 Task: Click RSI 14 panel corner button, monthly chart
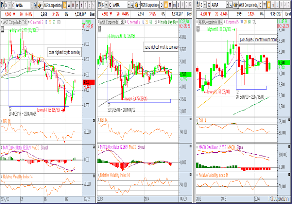(x=289, y=119)
